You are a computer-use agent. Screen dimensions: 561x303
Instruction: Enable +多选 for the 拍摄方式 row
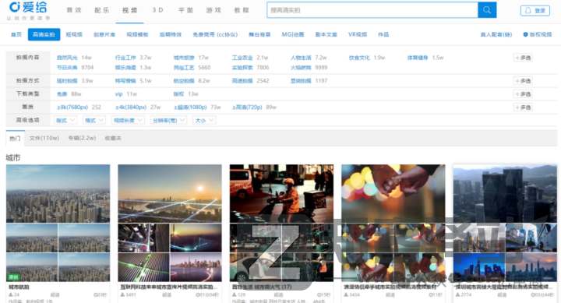pyautogui.click(x=523, y=81)
